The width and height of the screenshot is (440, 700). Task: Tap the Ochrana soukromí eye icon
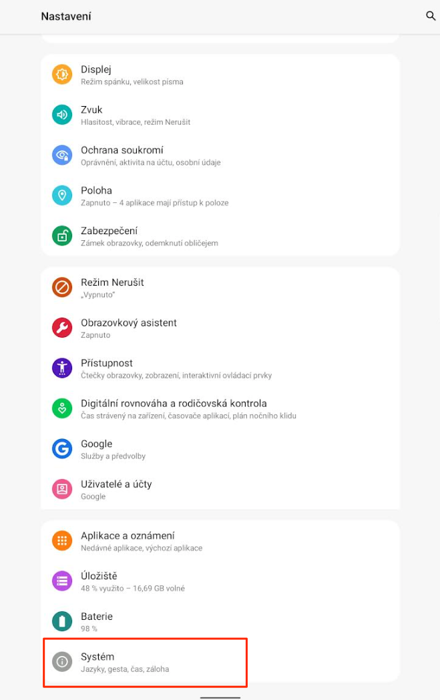pos(62,155)
